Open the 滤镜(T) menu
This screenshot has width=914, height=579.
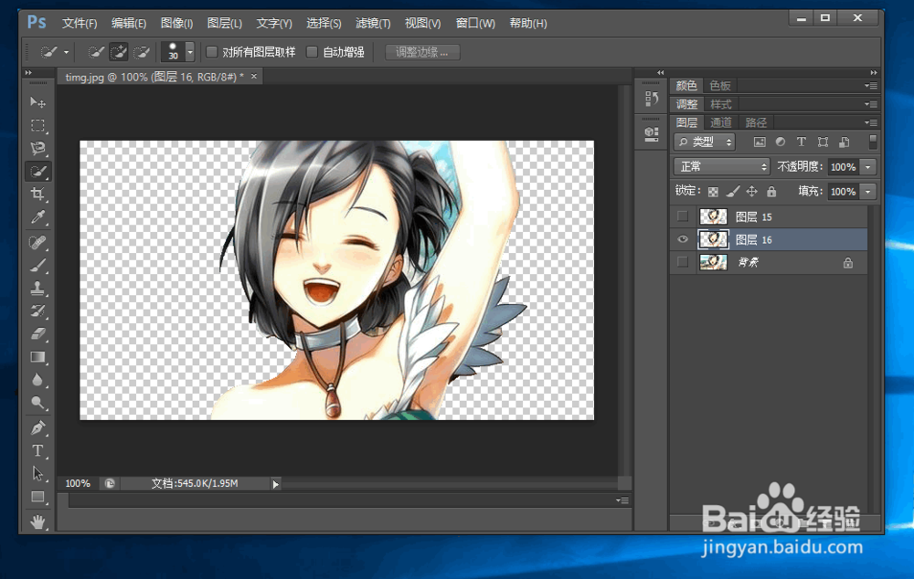tap(373, 24)
